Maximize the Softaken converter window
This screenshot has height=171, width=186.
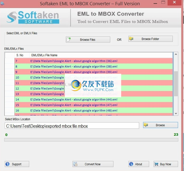163,2
